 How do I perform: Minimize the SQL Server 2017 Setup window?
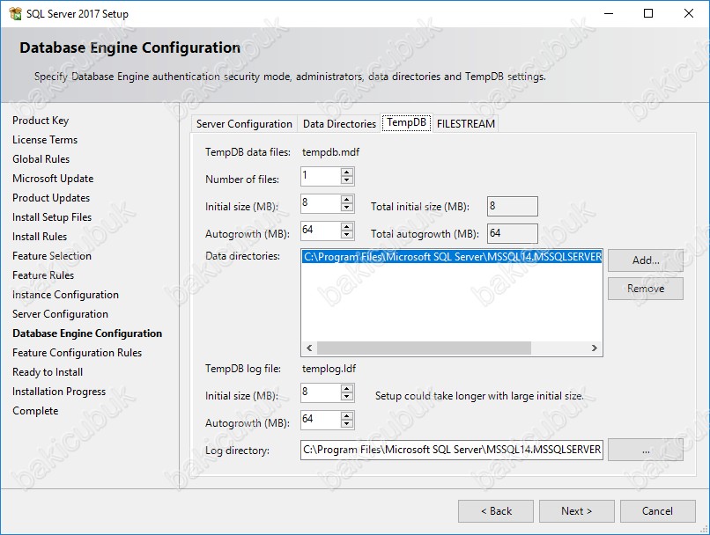[x=609, y=13]
